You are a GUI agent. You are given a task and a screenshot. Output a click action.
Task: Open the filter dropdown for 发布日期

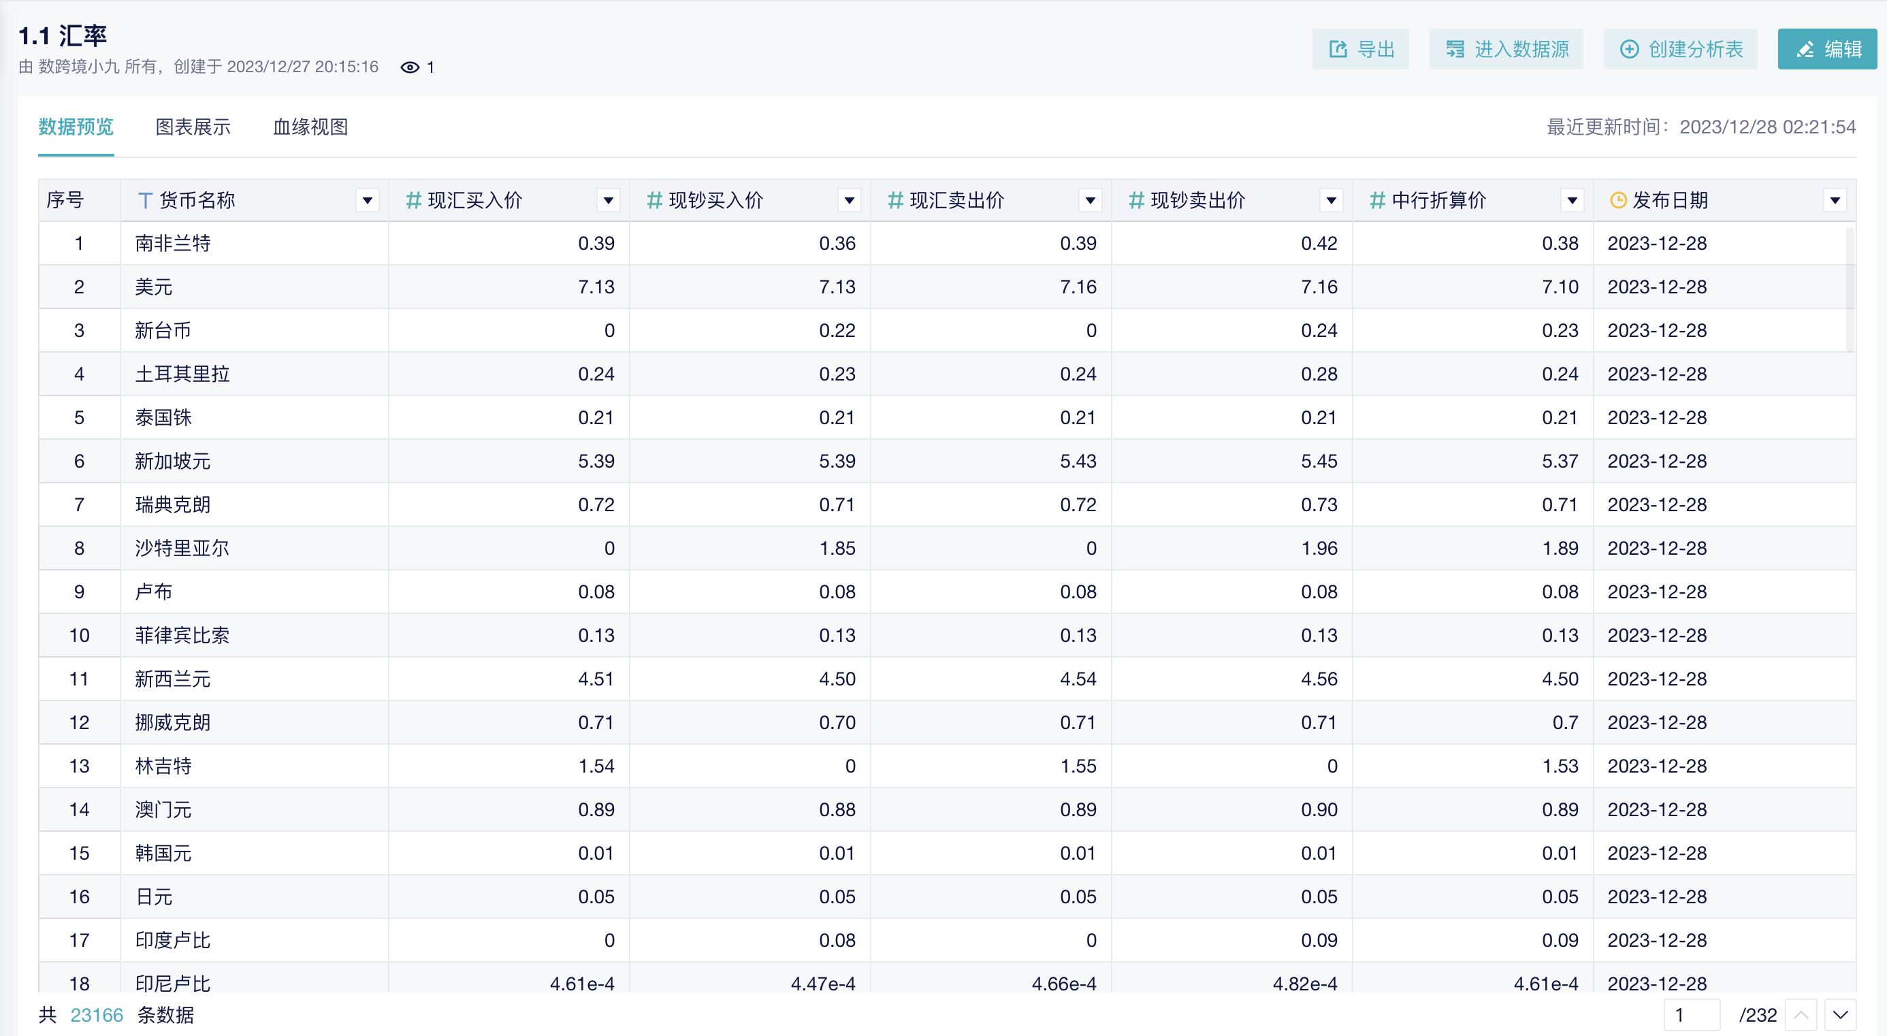click(1835, 199)
